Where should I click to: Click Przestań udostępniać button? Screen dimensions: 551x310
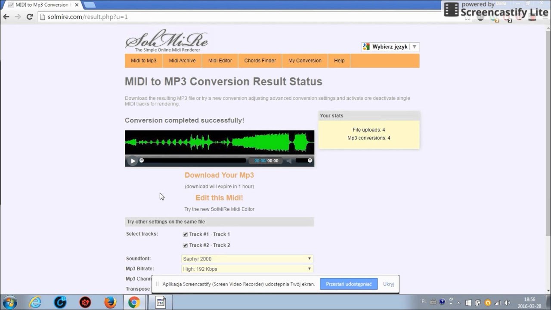(349, 284)
